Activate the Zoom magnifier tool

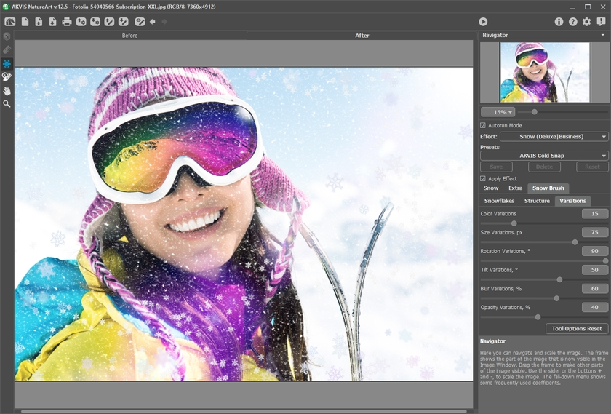[7, 104]
